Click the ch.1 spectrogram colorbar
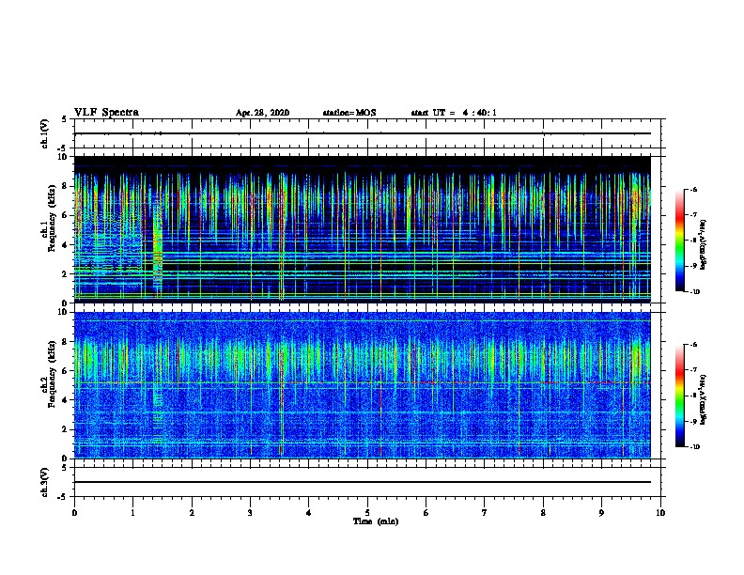This screenshot has width=744, height=575. [x=679, y=241]
